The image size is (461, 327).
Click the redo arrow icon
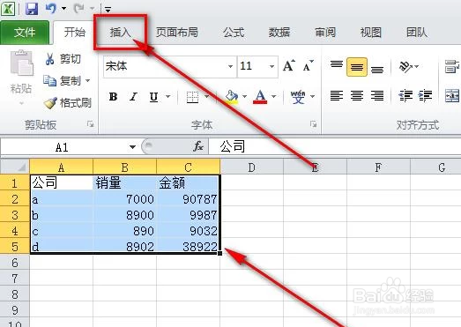tap(79, 9)
